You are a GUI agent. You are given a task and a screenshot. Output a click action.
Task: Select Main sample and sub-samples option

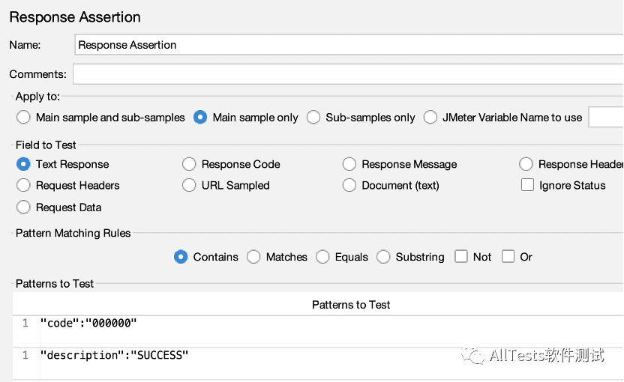pyautogui.click(x=23, y=118)
